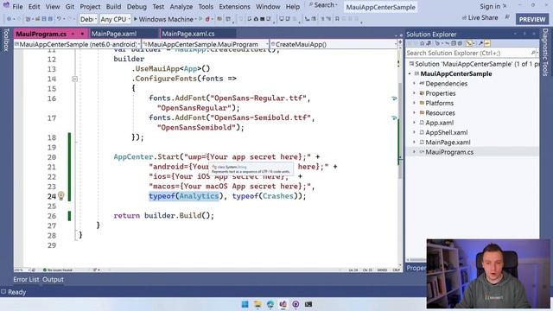Click the Solution Explorer home icon

[x=422, y=43]
